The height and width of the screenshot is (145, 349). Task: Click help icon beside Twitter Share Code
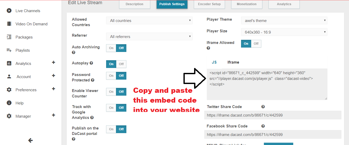point(263,107)
